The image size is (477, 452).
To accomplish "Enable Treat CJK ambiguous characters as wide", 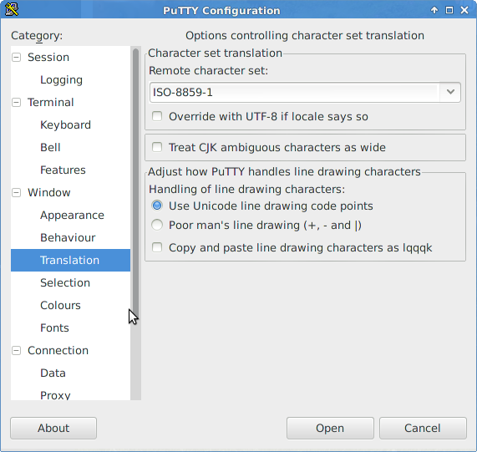I will (157, 147).
